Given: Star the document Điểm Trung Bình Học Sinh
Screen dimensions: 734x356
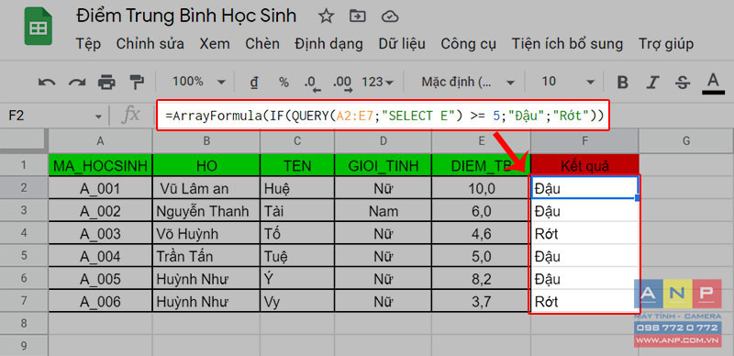Looking at the screenshot, I should coord(326,17).
